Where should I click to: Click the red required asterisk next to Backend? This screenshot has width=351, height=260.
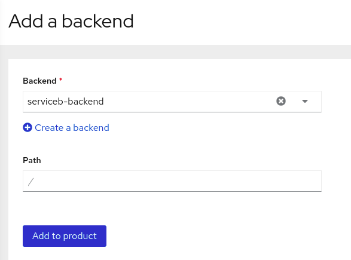[x=60, y=79]
